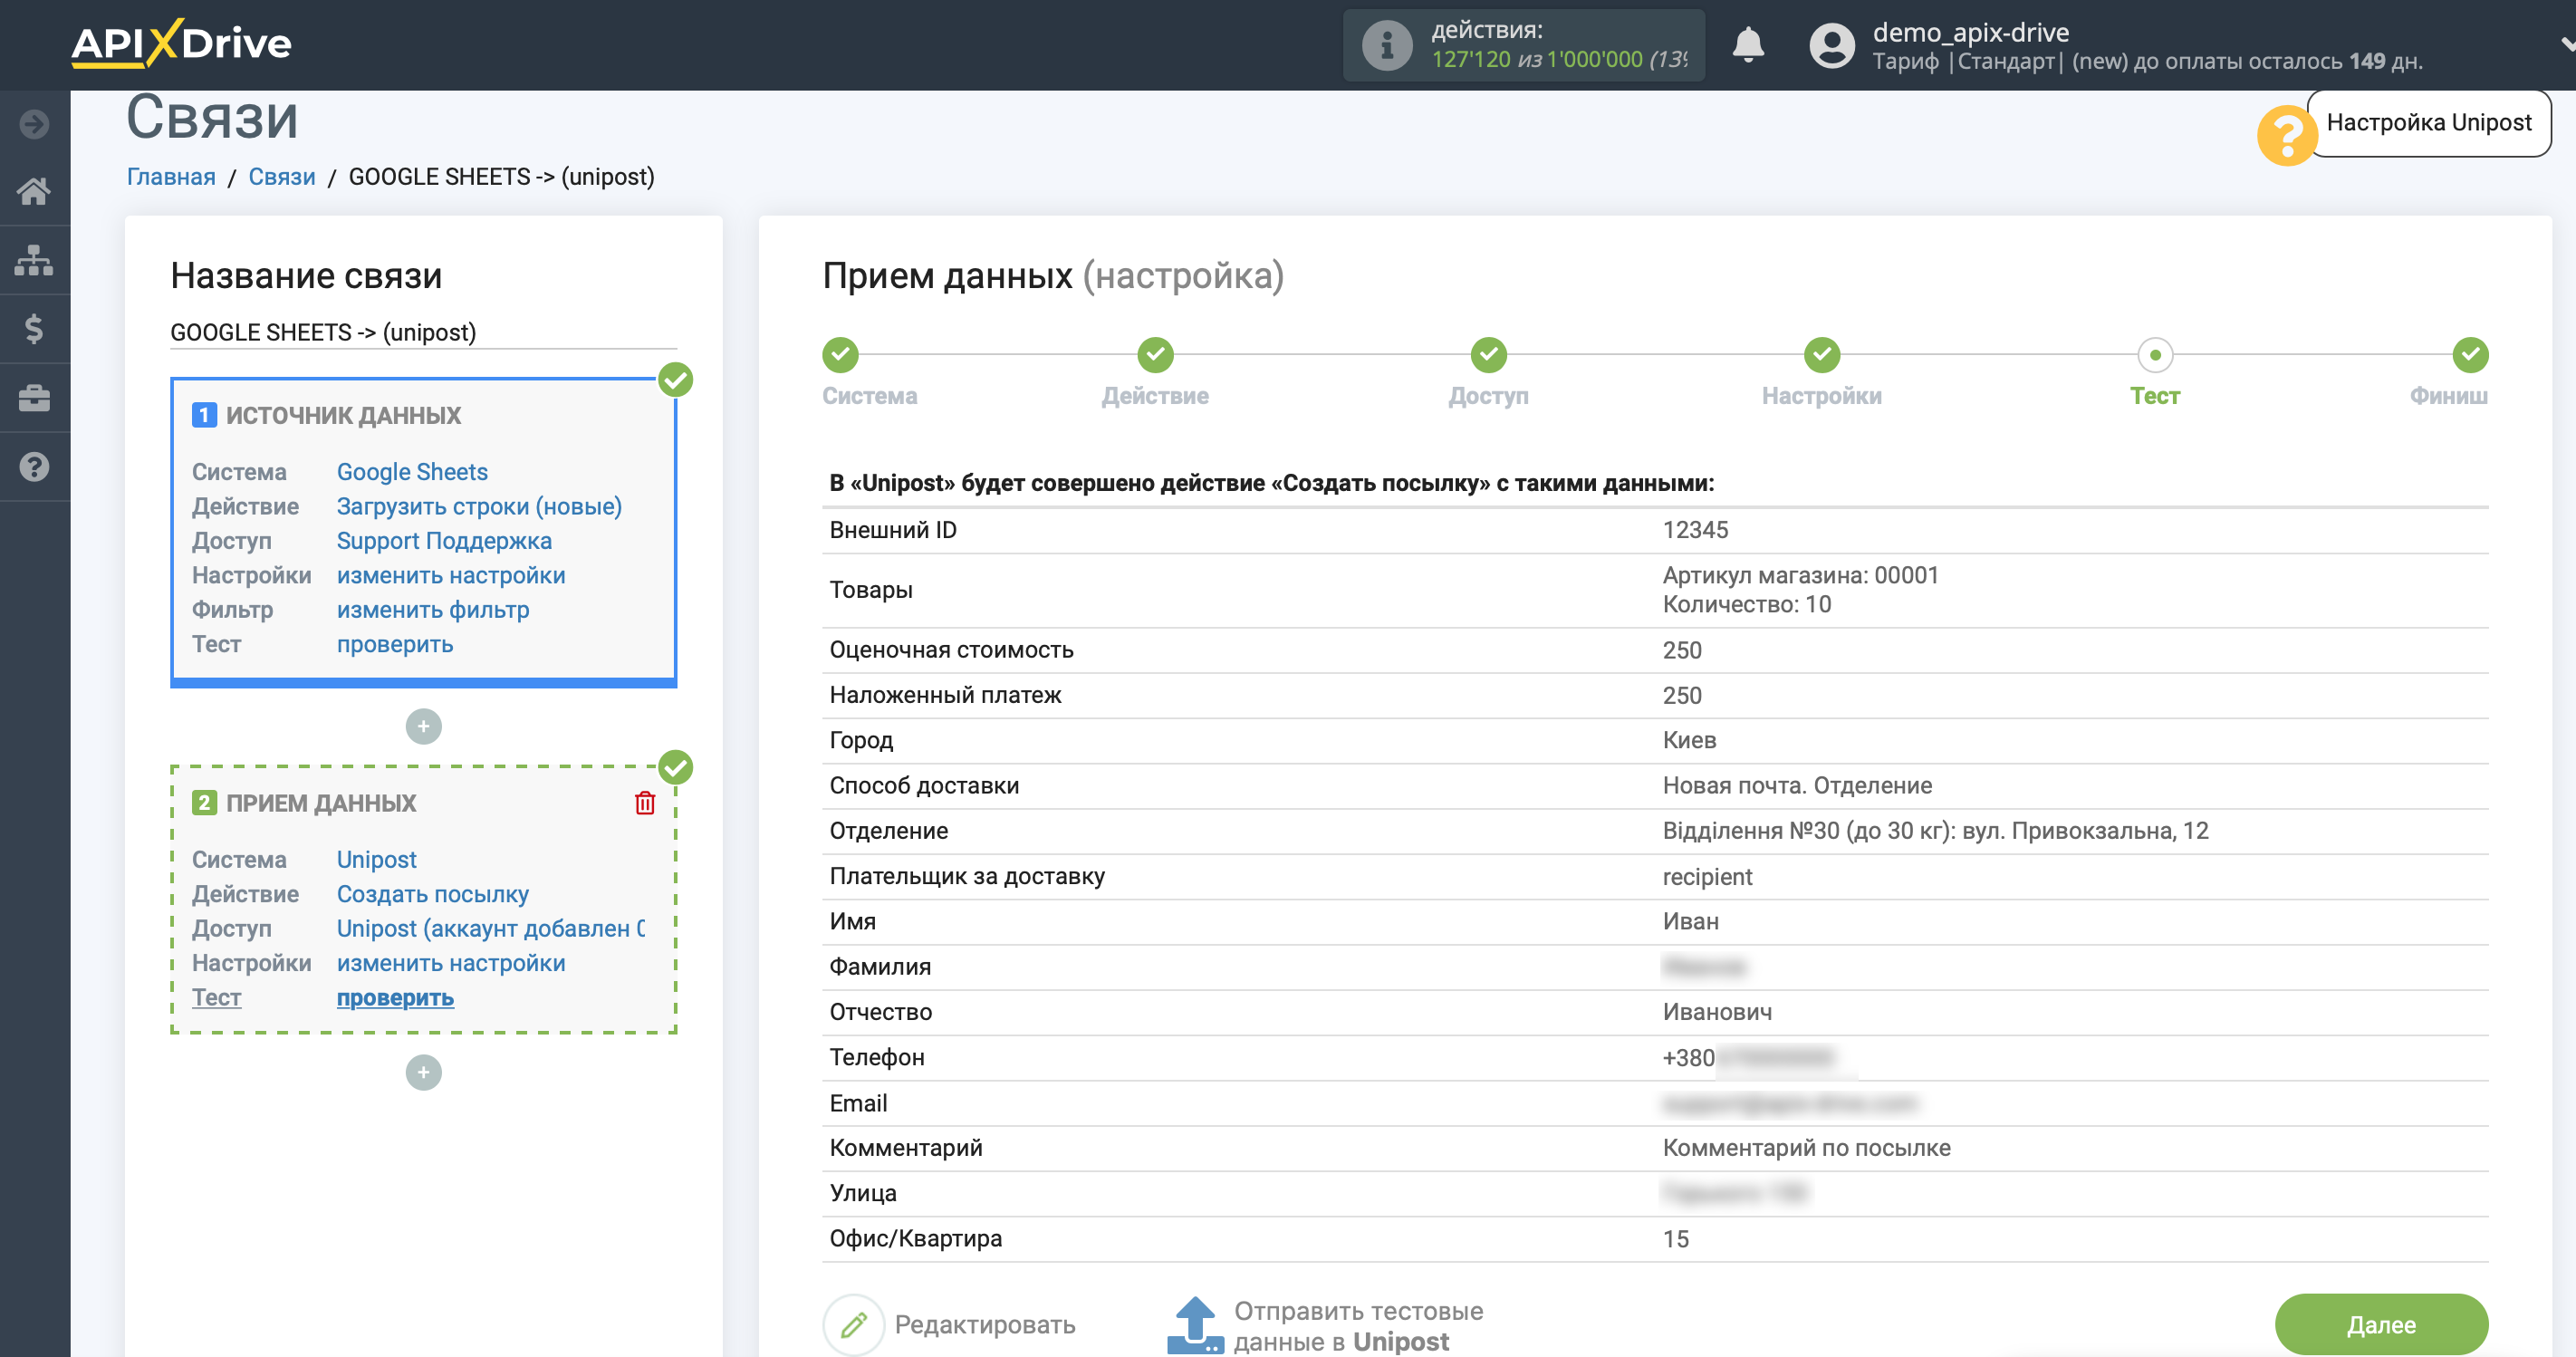Click the actions info icon in header

(x=1387, y=45)
